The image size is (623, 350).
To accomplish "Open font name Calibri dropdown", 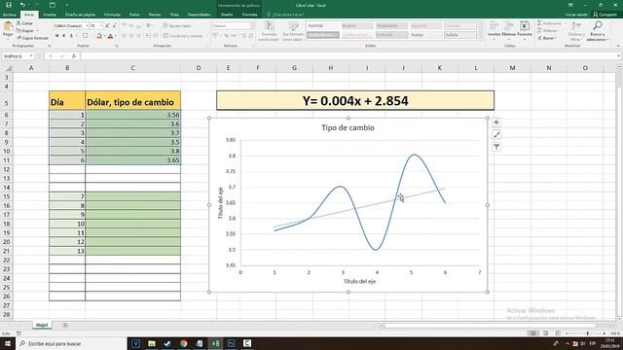I will point(87,26).
